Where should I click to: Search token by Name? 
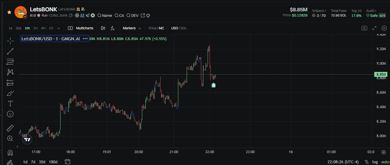tap(105, 15)
